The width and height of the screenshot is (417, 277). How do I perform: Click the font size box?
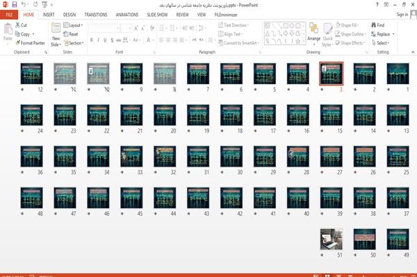point(126,28)
